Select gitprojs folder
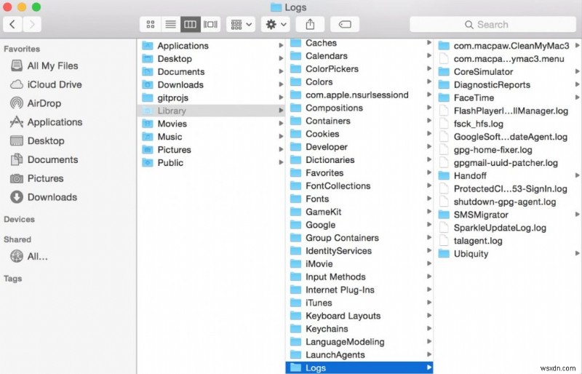 point(212,98)
